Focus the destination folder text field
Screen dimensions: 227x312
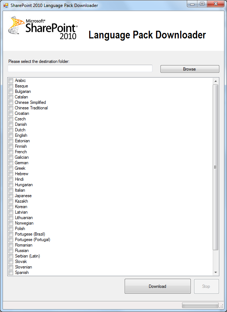(80, 68)
